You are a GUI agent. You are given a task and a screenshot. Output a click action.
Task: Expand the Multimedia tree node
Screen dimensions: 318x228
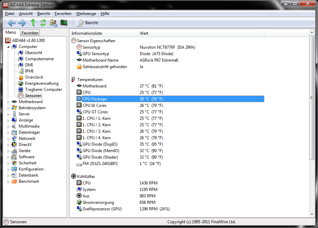click(8, 127)
